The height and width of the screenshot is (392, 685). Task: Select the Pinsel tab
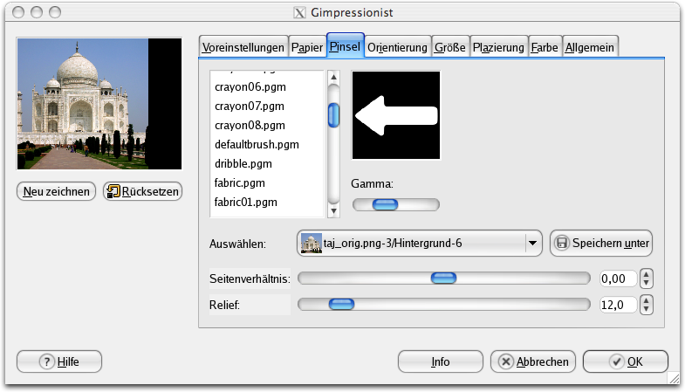click(x=346, y=46)
